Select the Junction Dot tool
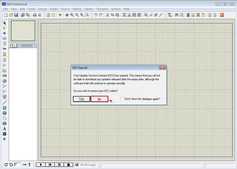This screenshot has width=237, height=169. tap(4, 33)
